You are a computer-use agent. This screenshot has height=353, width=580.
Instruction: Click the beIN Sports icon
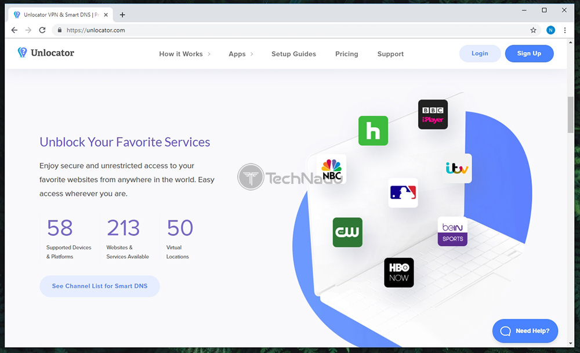tap(452, 232)
